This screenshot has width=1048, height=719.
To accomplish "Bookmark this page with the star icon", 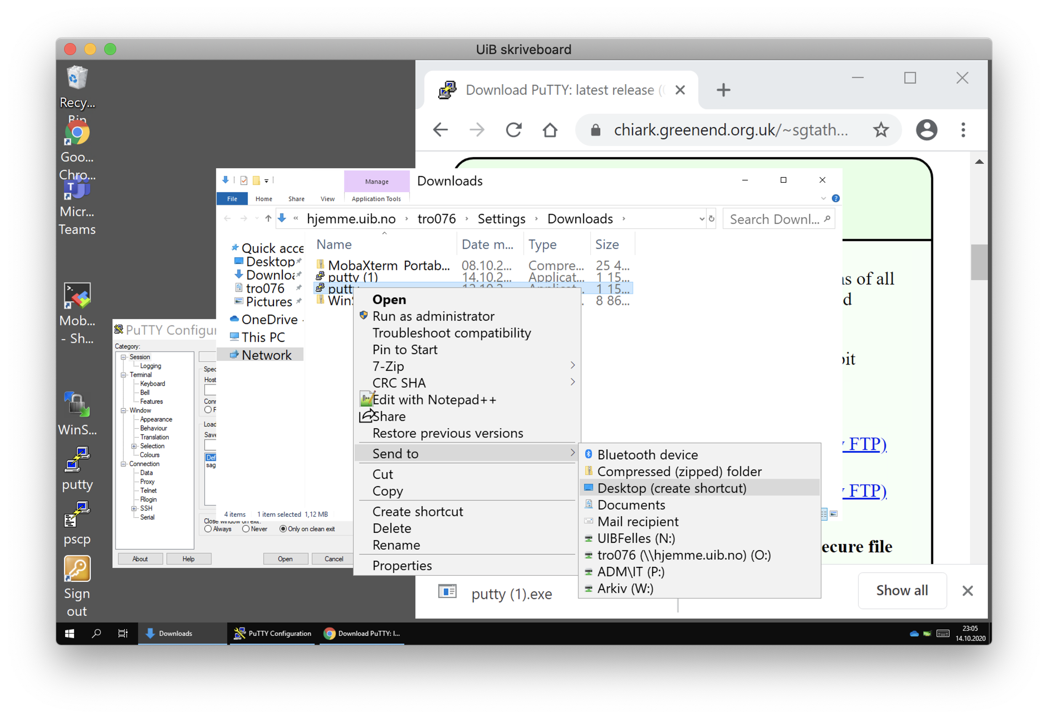I will (881, 130).
